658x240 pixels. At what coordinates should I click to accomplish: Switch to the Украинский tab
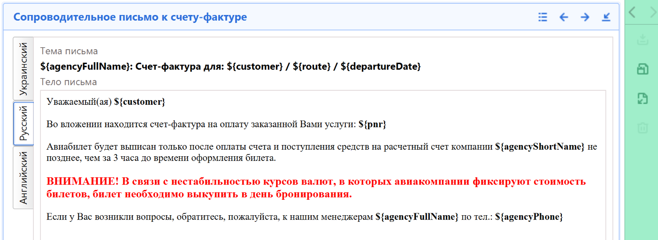pos(23,68)
